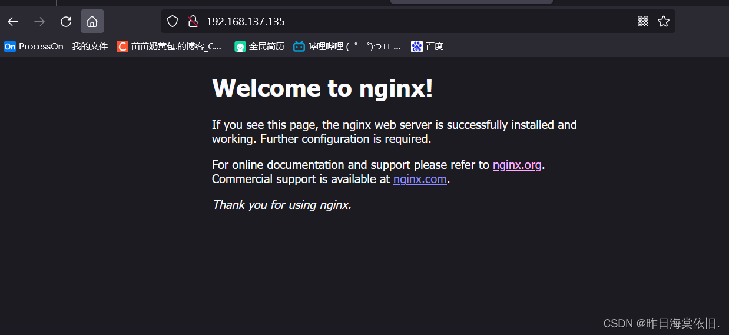Open the 百度 bookmark
This screenshot has height=335, width=729.
click(427, 47)
